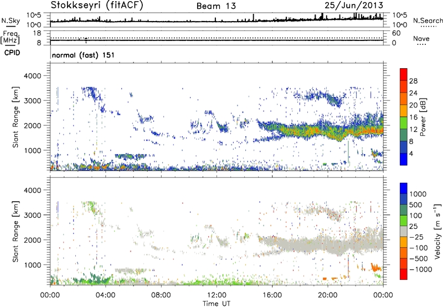
Task: Click the "-100" Velocity colorbar label
Action: (419, 248)
